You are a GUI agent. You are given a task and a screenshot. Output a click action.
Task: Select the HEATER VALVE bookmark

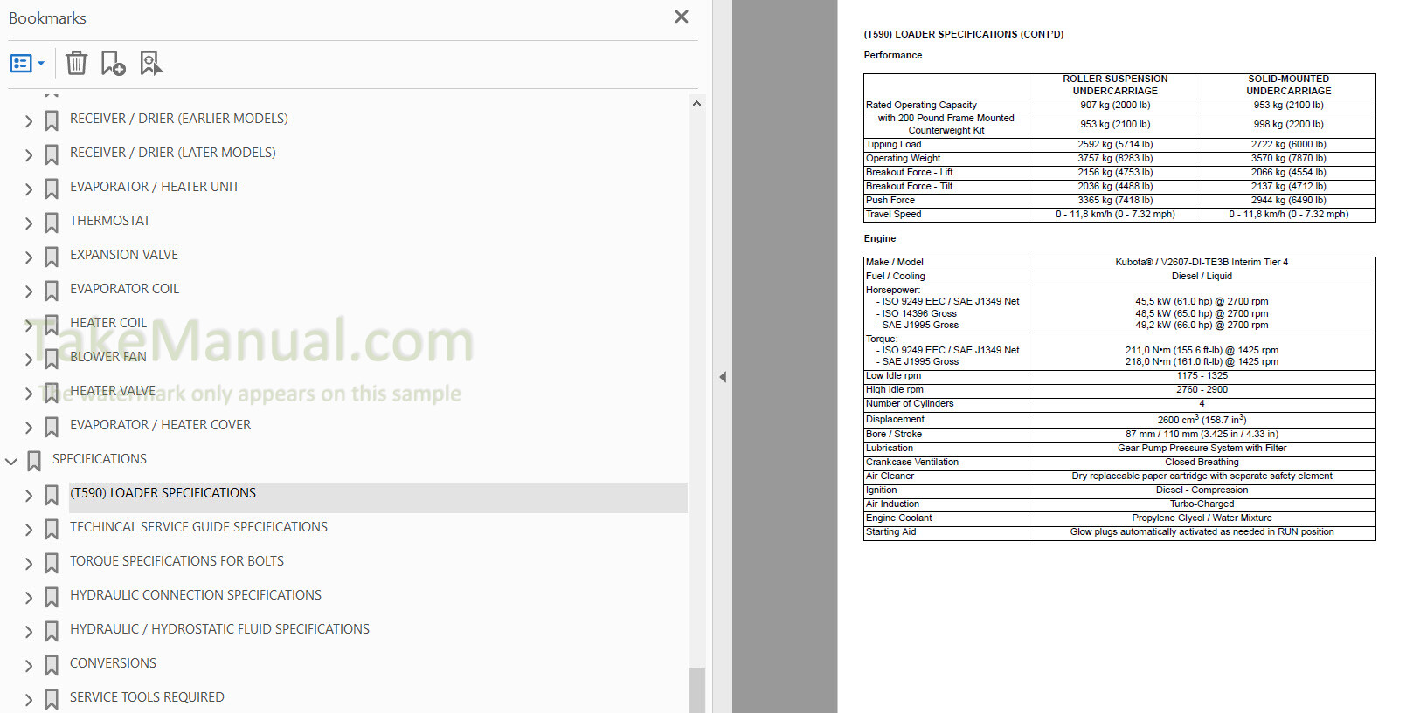coord(112,391)
